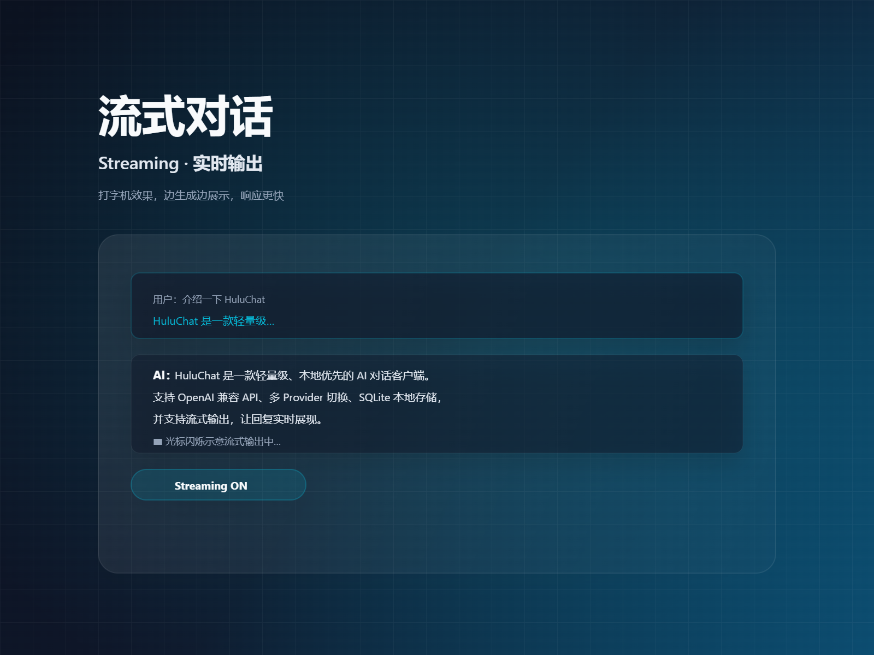
Task: Click the AI: speaker label
Action: click(161, 375)
